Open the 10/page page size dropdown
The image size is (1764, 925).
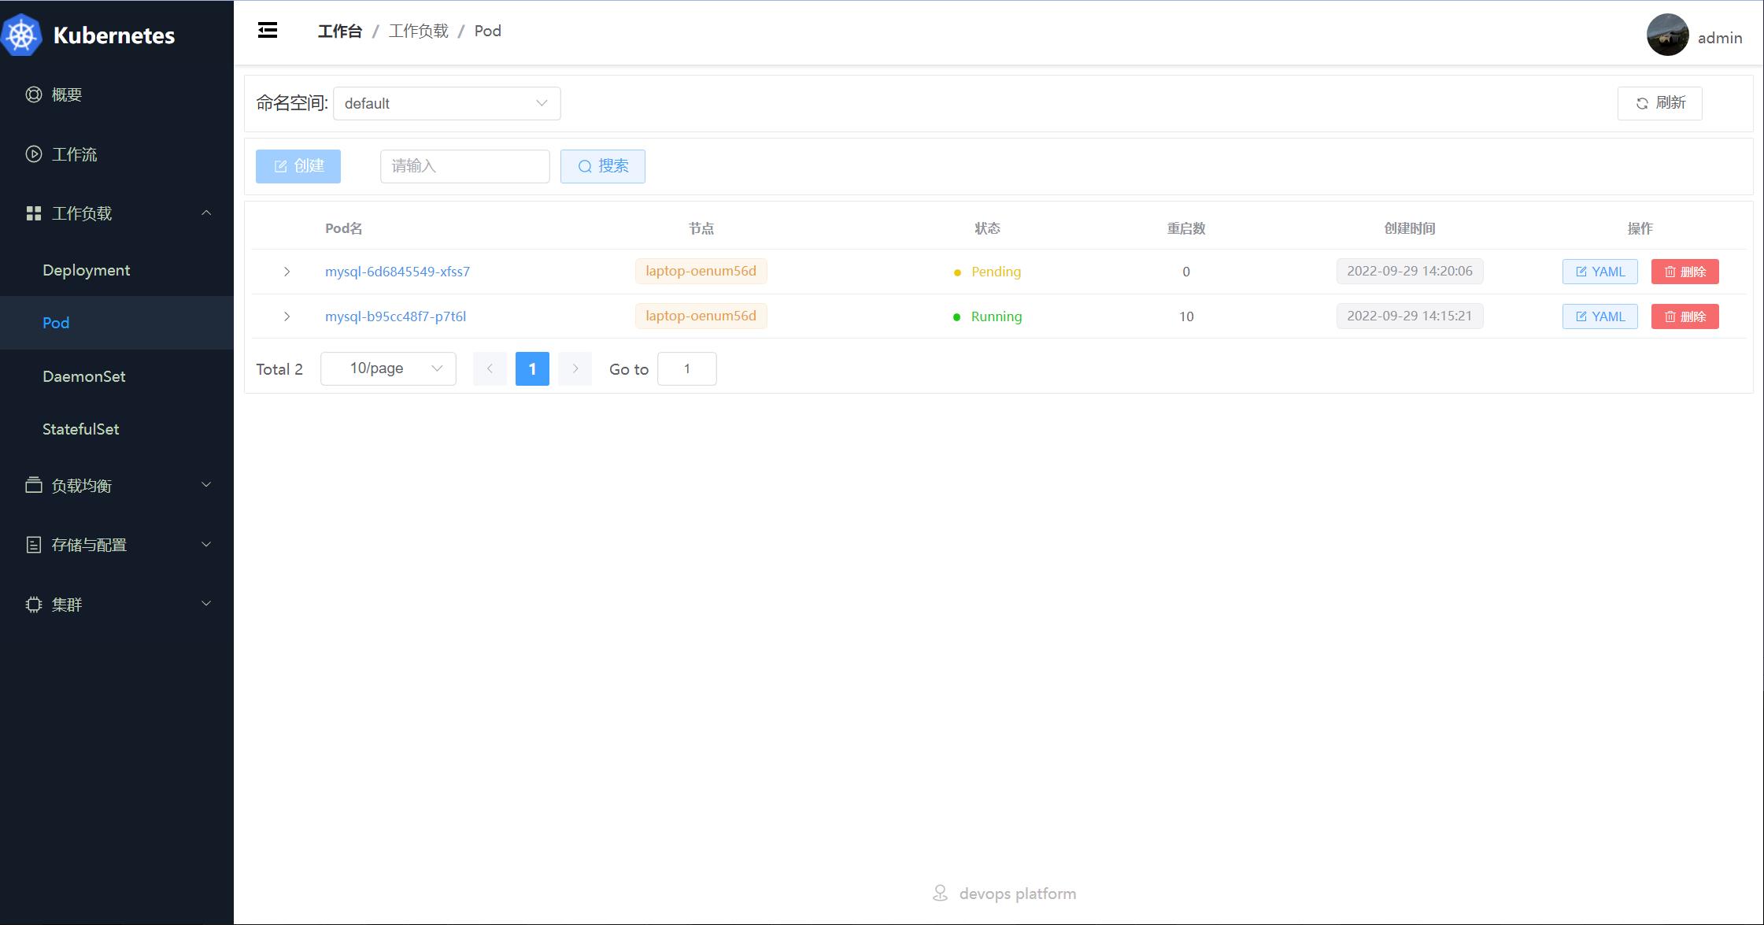click(388, 368)
